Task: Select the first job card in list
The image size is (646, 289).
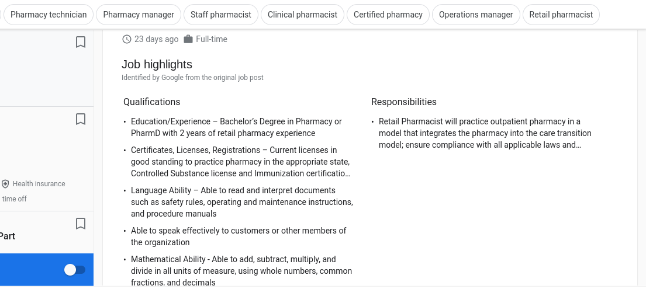Action: (x=47, y=68)
